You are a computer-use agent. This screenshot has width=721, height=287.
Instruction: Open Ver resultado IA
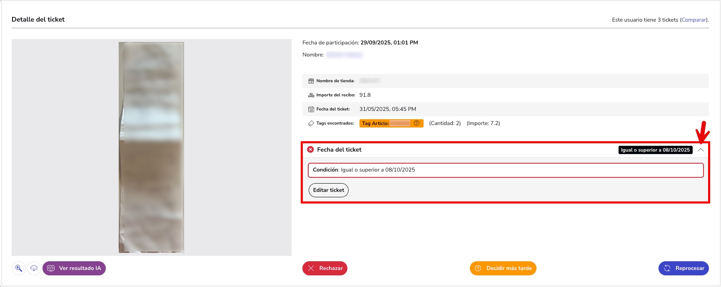(74, 268)
